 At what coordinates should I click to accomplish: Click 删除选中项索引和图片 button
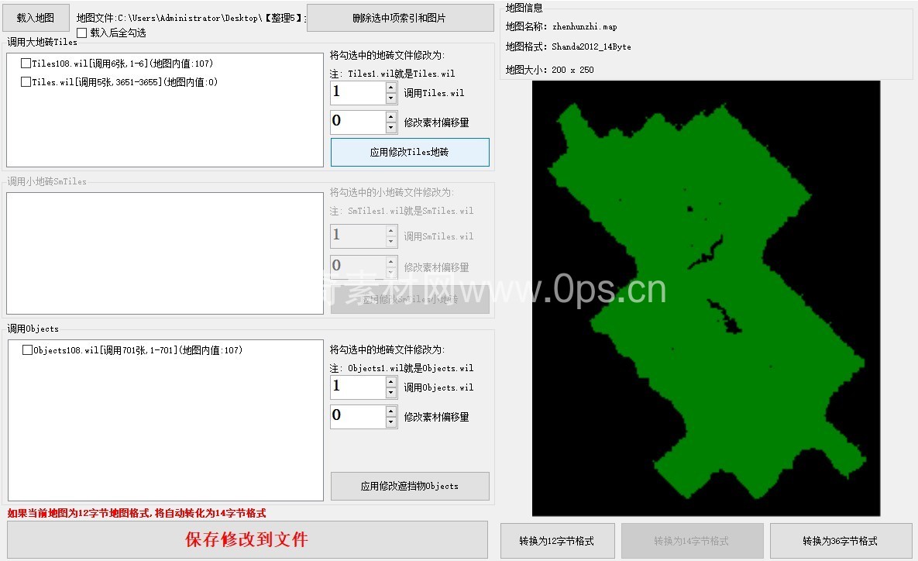tap(400, 18)
